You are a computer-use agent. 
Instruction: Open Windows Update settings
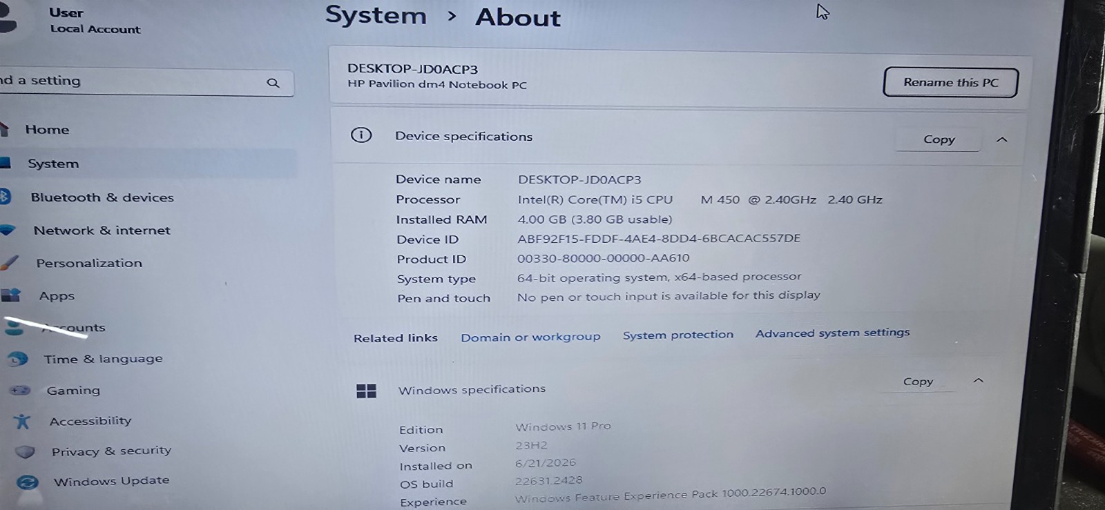111,481
